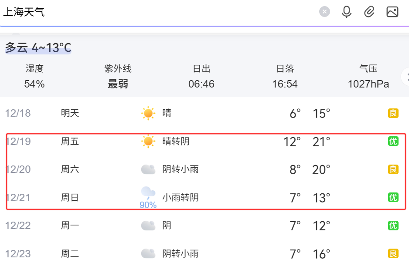Click the sunny icon for 12/18
409x263 pixels.
[x=148, y=113]
